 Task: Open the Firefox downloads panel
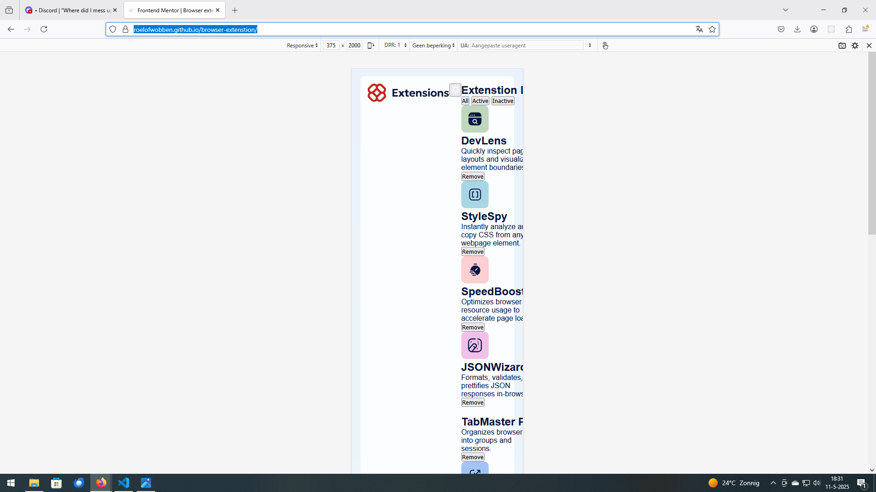[x=797, y=29]
